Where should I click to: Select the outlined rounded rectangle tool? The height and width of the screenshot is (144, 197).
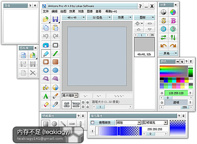click(46, 62)
